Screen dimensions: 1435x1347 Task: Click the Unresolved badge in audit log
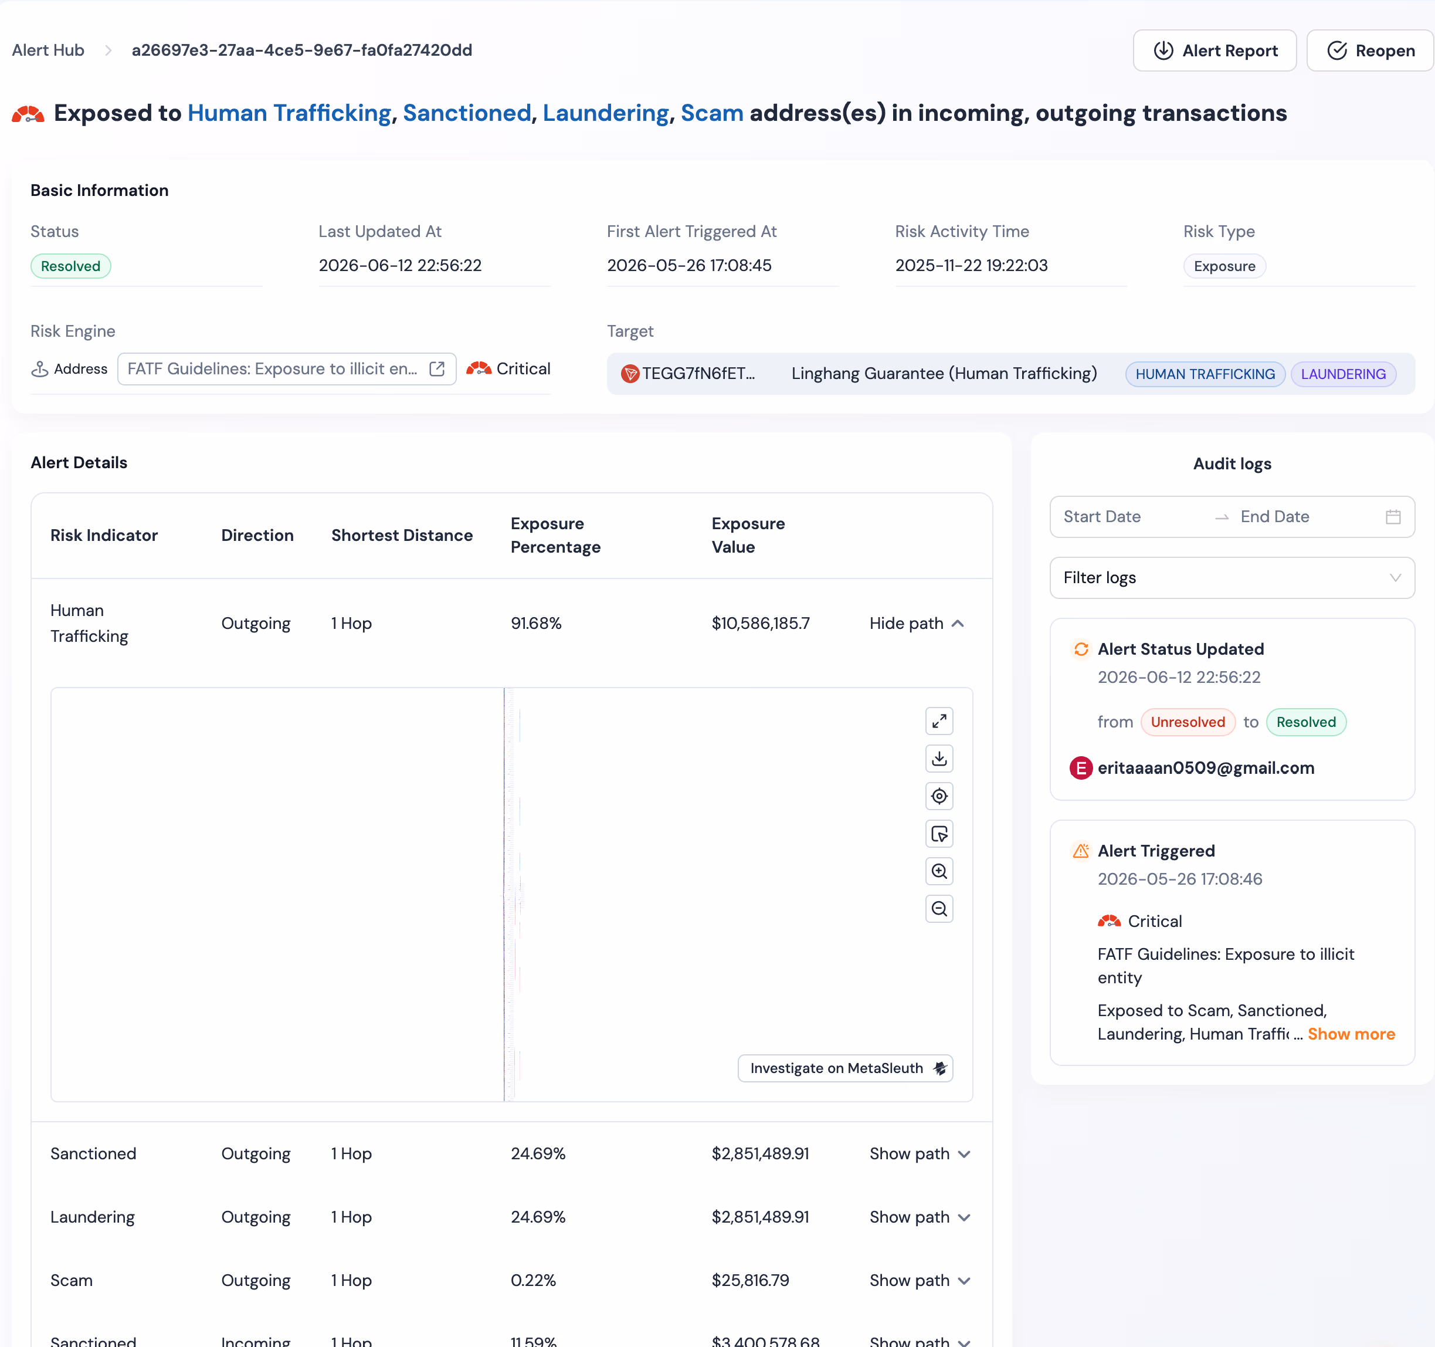[x=1188, y=722]
